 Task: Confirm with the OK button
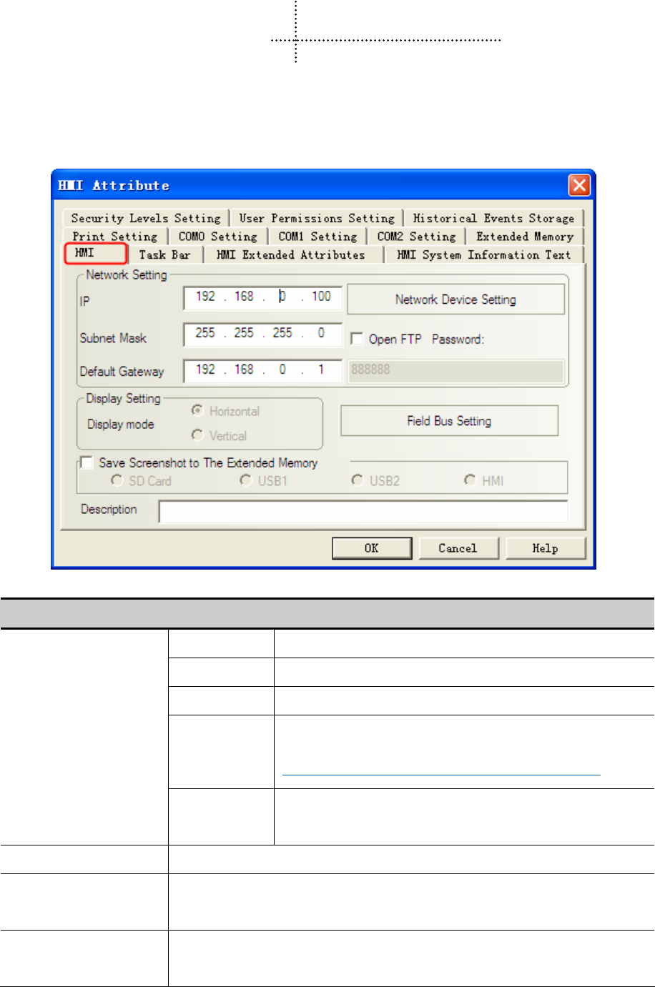[372, 548]
